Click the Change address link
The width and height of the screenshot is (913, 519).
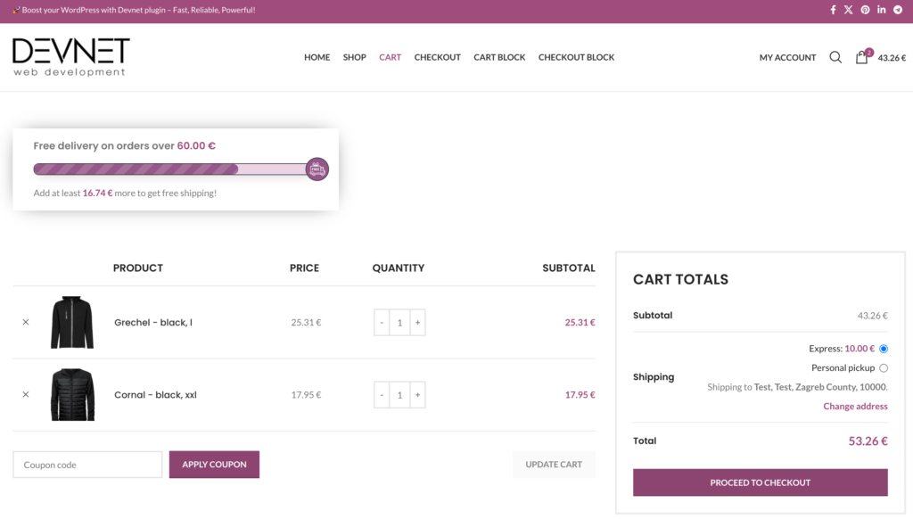855,407
